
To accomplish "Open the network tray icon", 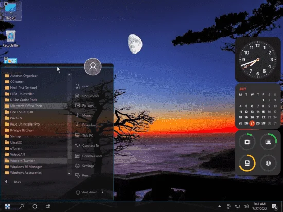I will pyautogui.click(x=237, y=206).
